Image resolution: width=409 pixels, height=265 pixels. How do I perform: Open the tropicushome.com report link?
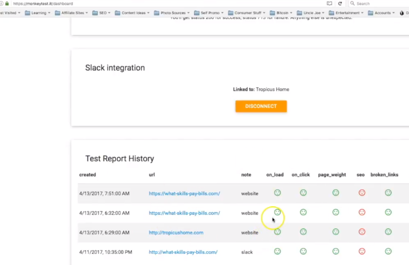pos(176,232)
